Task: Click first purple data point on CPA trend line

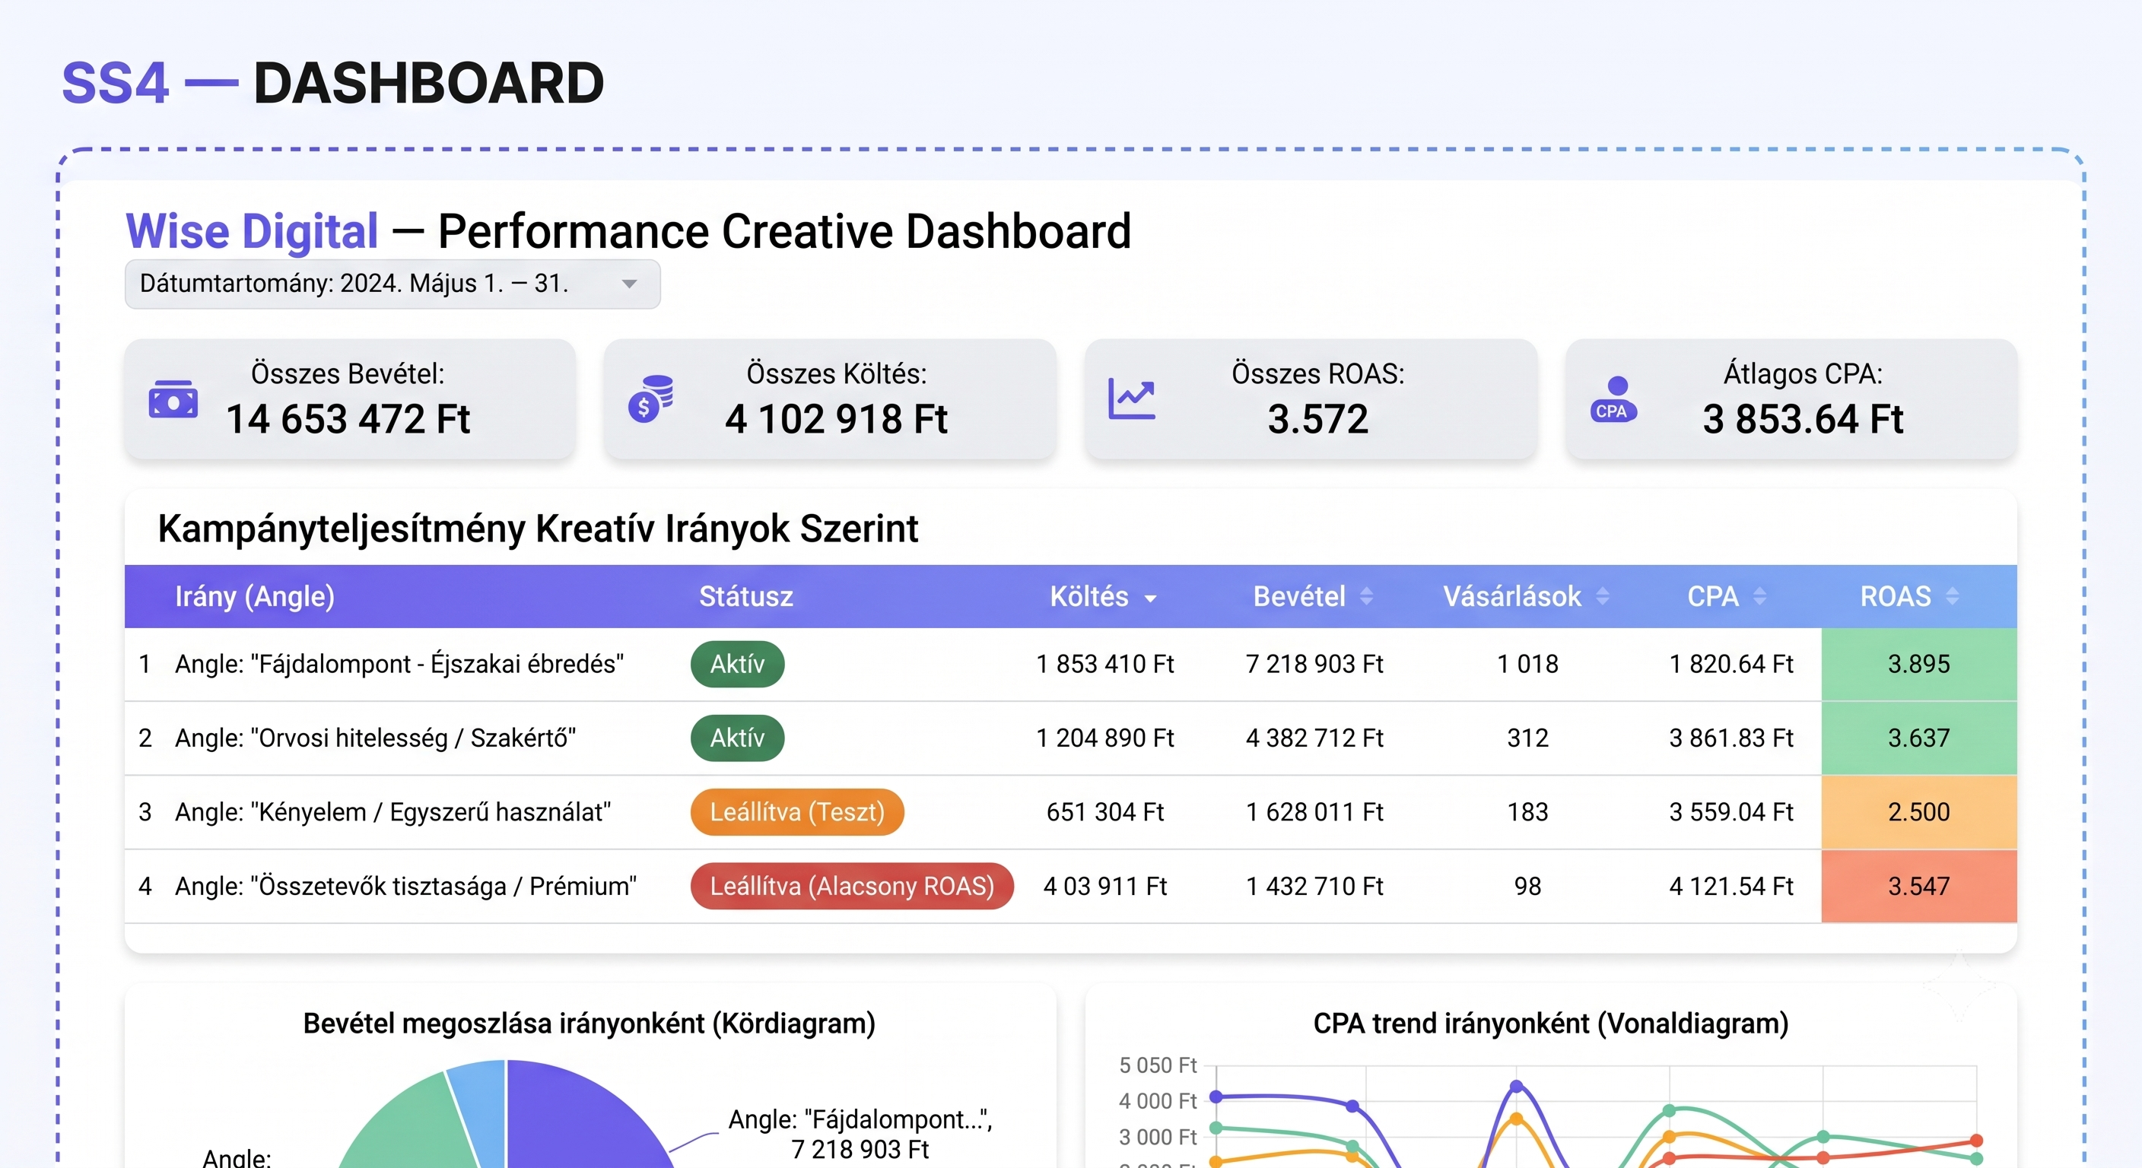Action: 1216,1097
